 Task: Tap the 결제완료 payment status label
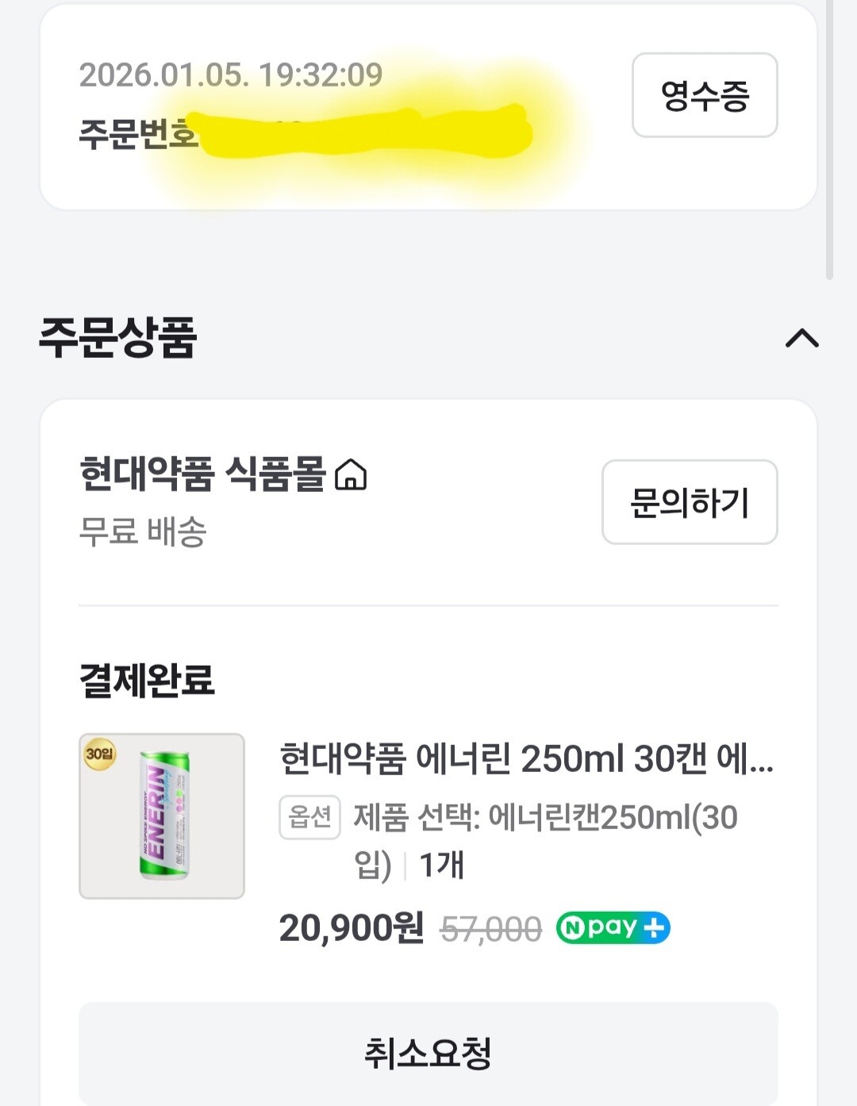[147, 681]
